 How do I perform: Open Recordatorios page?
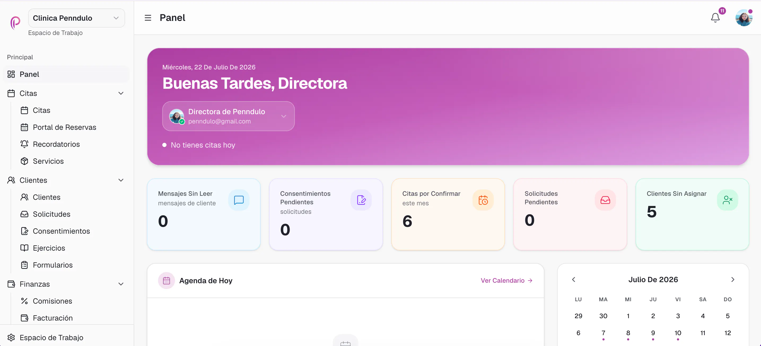73,144
